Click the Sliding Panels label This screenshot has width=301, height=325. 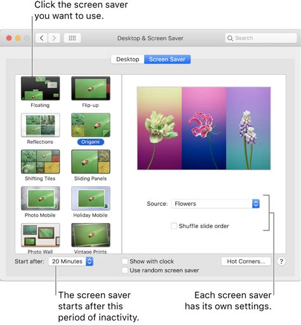[x=90, y=179]
